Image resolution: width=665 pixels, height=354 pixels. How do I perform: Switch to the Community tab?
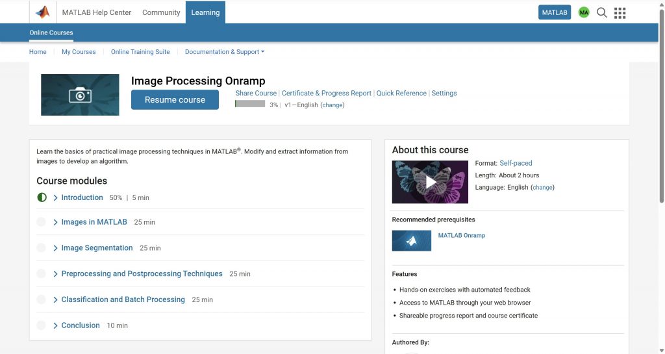[161, 12]
